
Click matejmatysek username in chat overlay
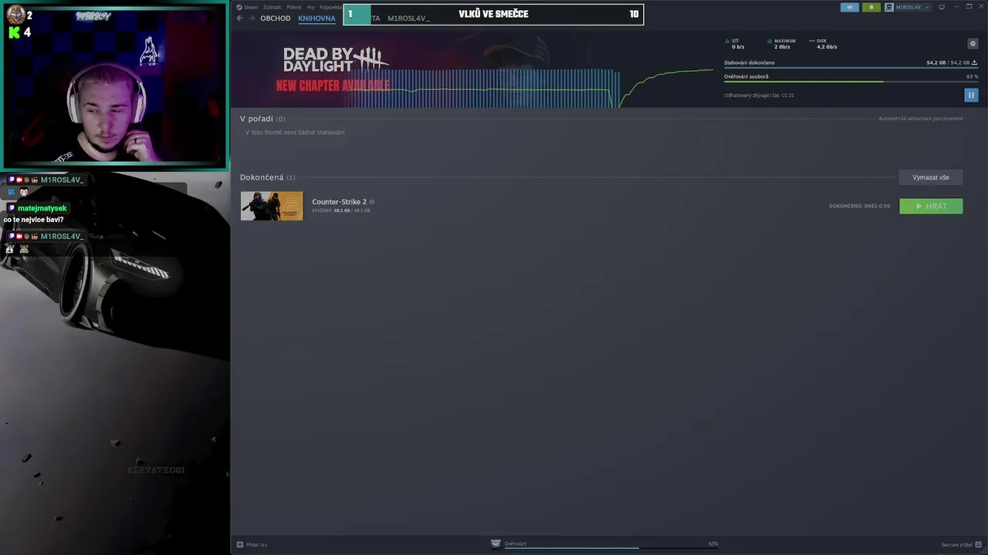pos(42,208)
